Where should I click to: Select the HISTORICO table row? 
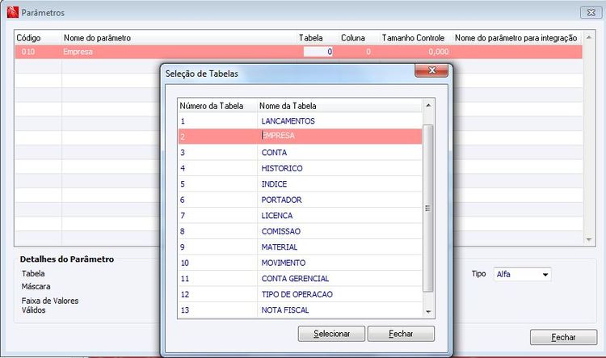pyautogui.click(x=300, y=168)
